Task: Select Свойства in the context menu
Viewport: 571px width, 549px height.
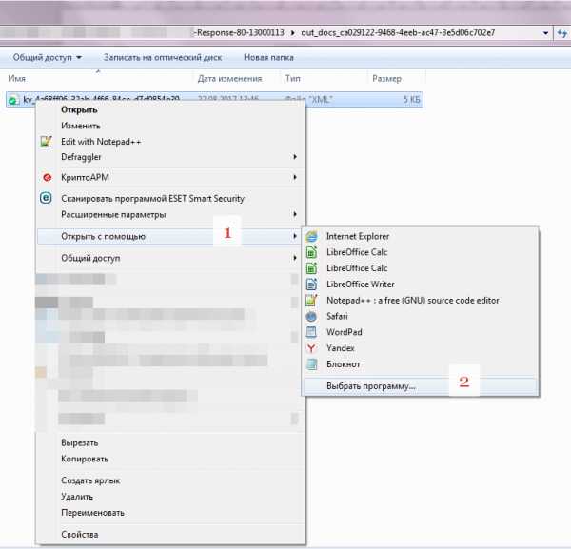Action: coord(80,534)
